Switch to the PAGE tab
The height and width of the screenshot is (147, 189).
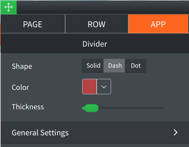click(33, 24)
